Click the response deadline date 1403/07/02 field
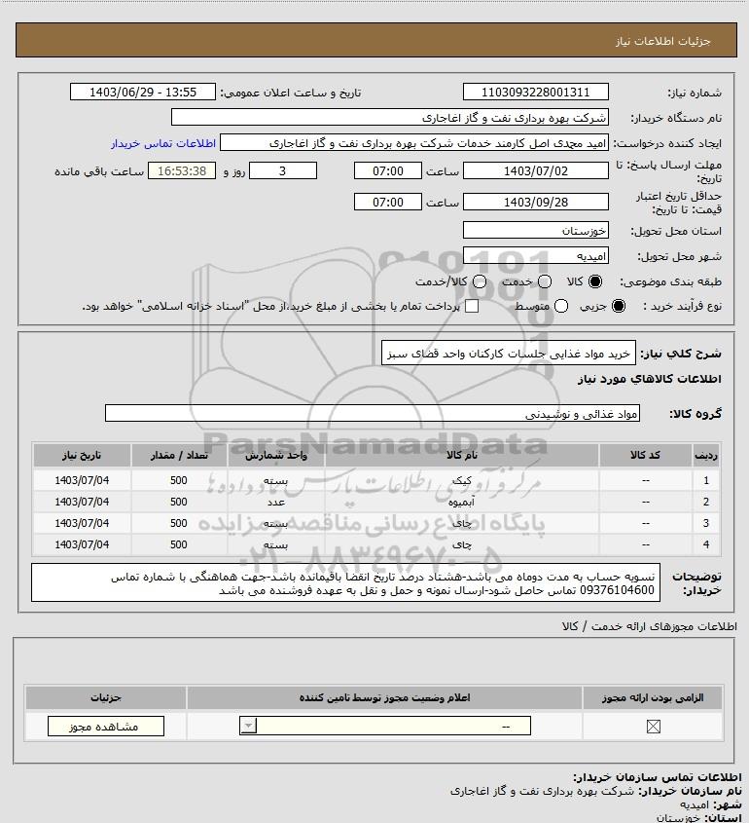 click(x=536, y=170)
